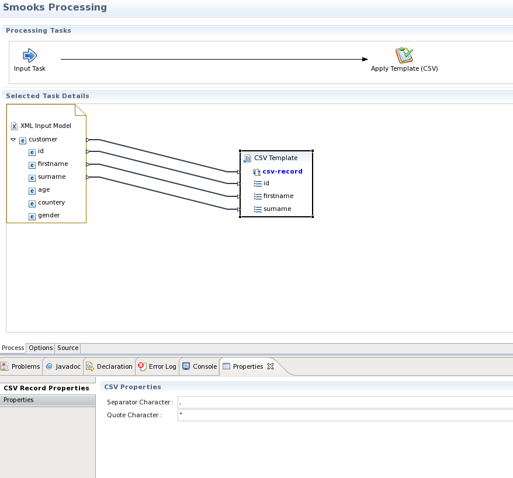Select the countery element label
Screen dimensions: 513x478
tap(51, 203)
